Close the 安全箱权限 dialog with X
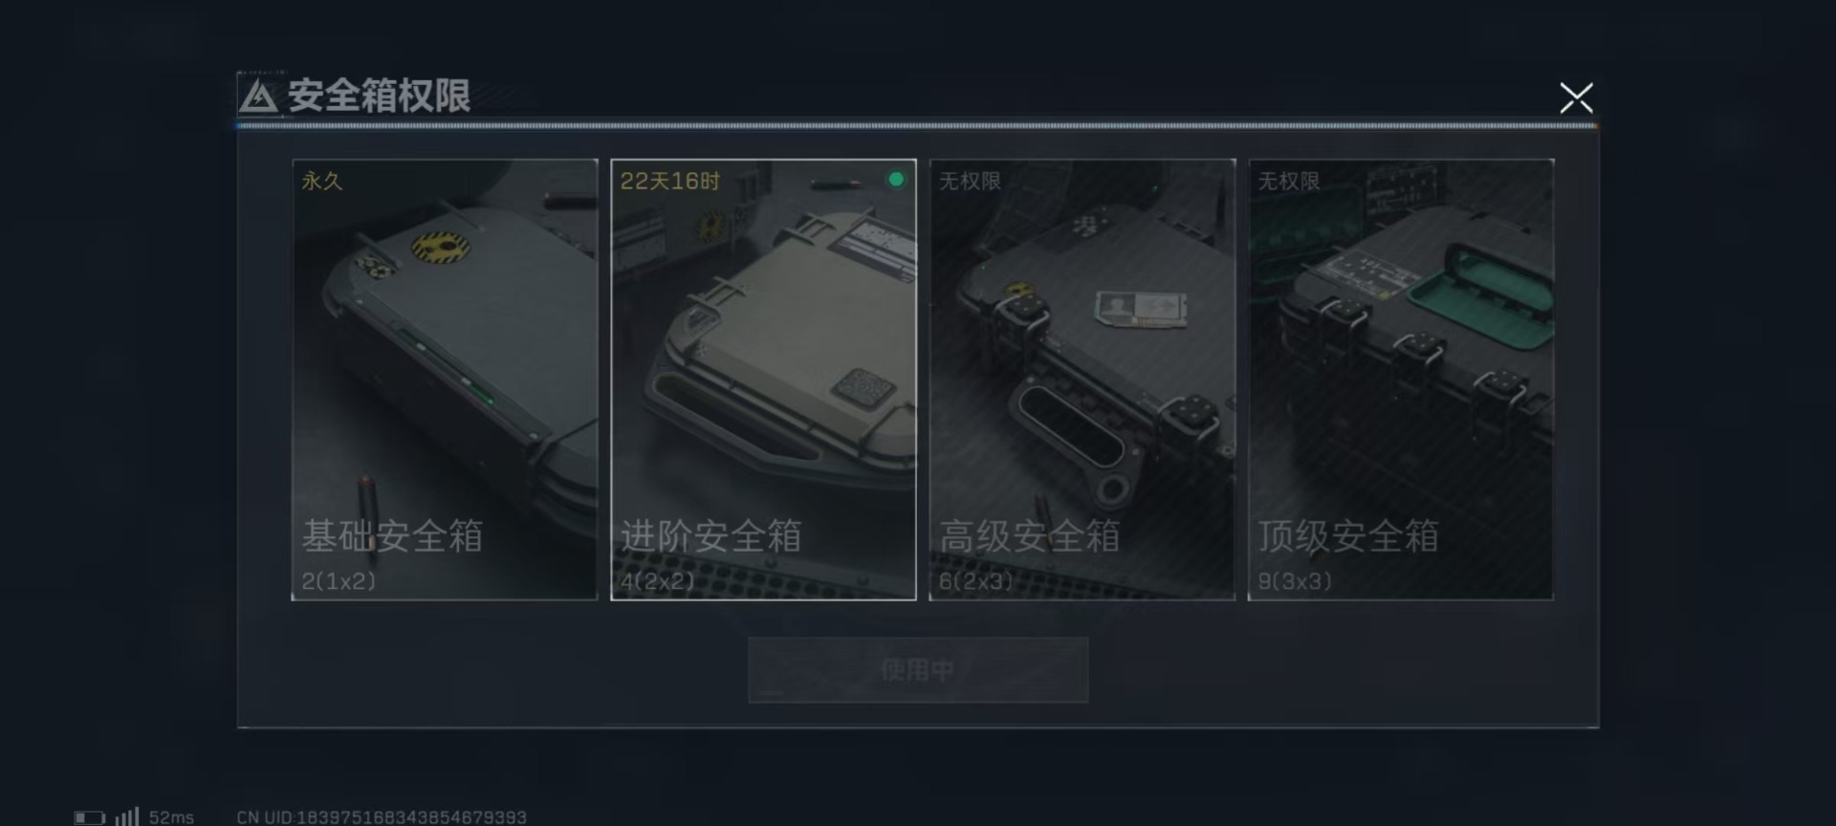The width and height of the screenshot is (1836, 826). (1576, 98)
